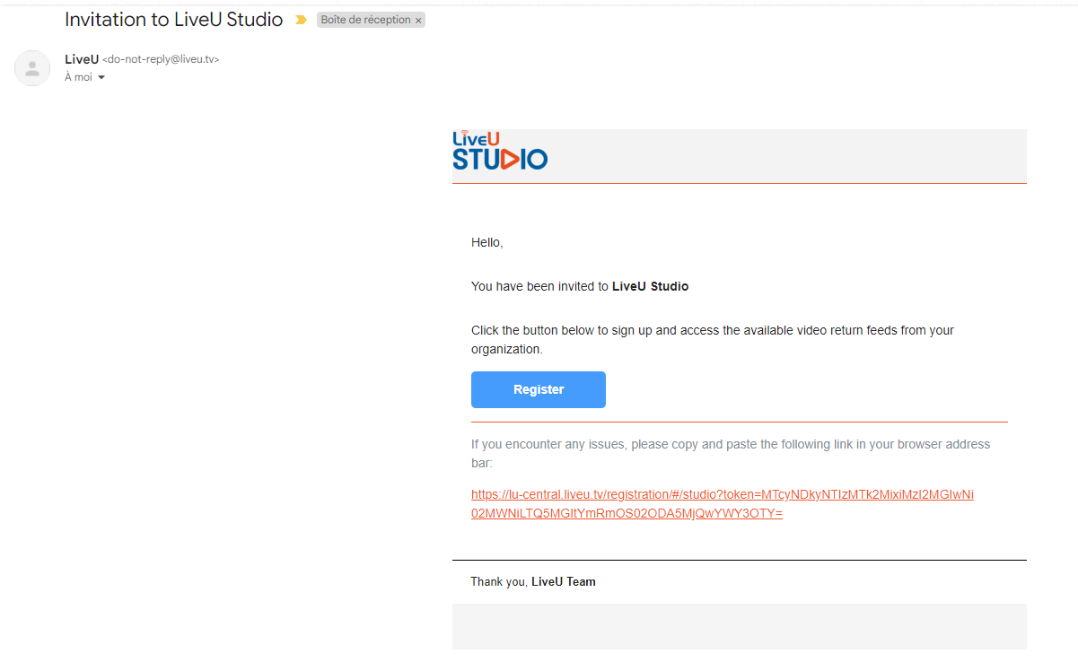Viewport: 1078px width, 662px height.
Task: Click the yellow importance marker icon
Action: 301,20
